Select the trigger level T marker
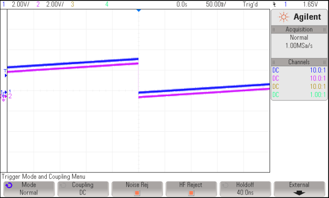This screenshot has height=198, width=329. [5, 72]
